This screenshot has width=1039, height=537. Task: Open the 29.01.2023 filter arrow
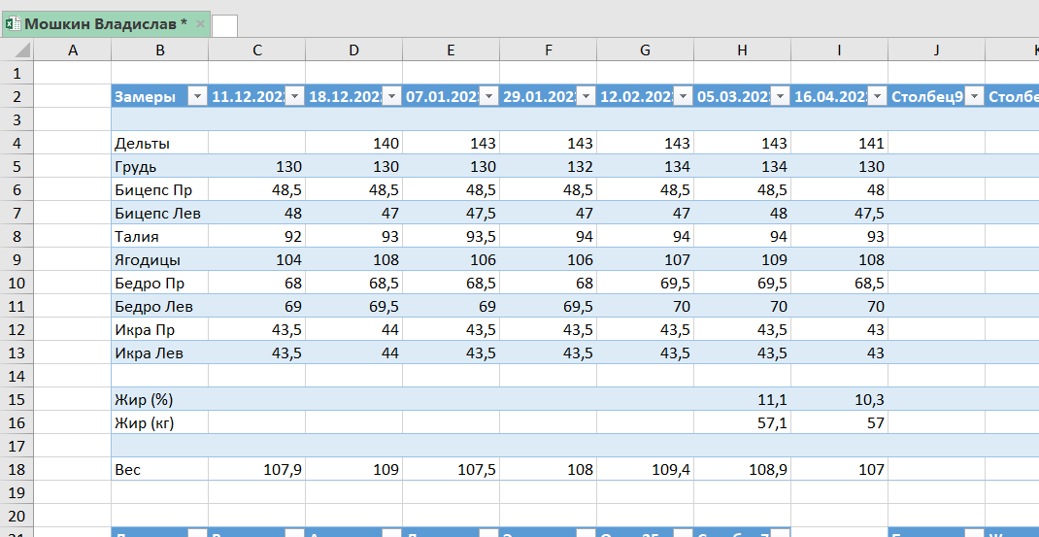[586, 97]
